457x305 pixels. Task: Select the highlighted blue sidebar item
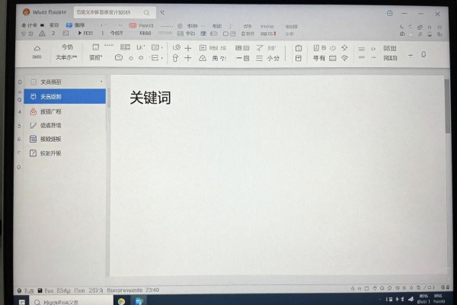pos(65,96)
